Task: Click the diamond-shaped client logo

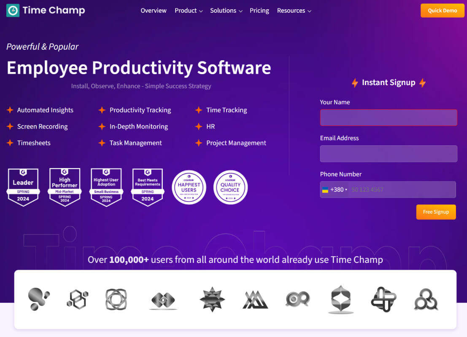Action: (163, 300)
